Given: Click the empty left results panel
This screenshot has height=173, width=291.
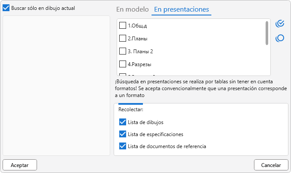Looking at the screenshot, I should [x=56, y=86].
